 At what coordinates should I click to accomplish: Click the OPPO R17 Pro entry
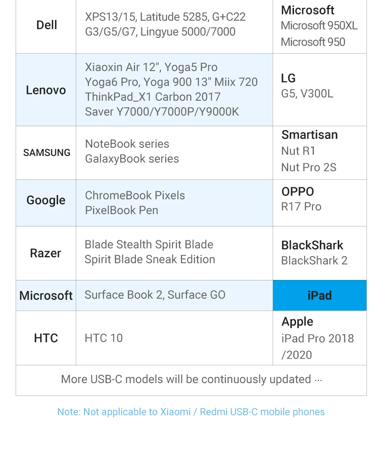tap(301, 207)
